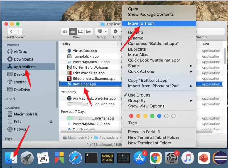Select Norton Safe Web.app row
Screen dimensions: 228x168
[x=91, y=68]
